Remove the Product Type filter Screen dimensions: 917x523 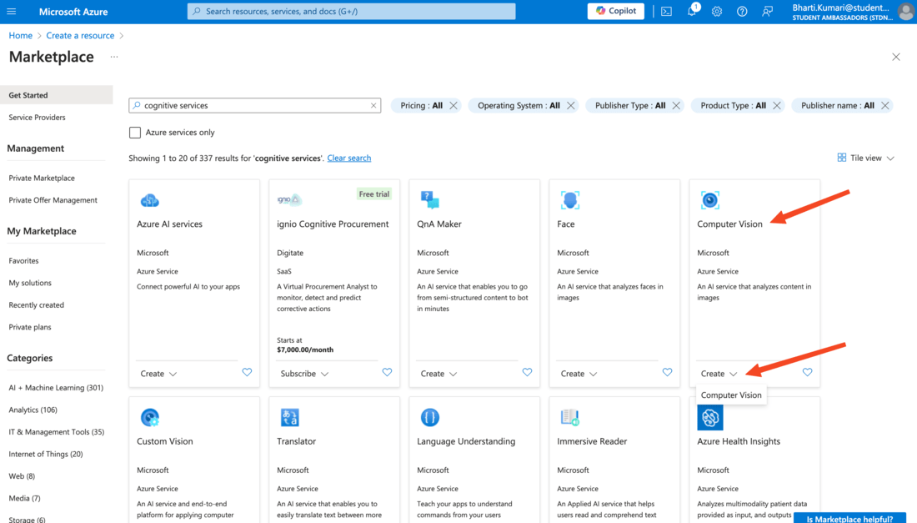point(777,105)
